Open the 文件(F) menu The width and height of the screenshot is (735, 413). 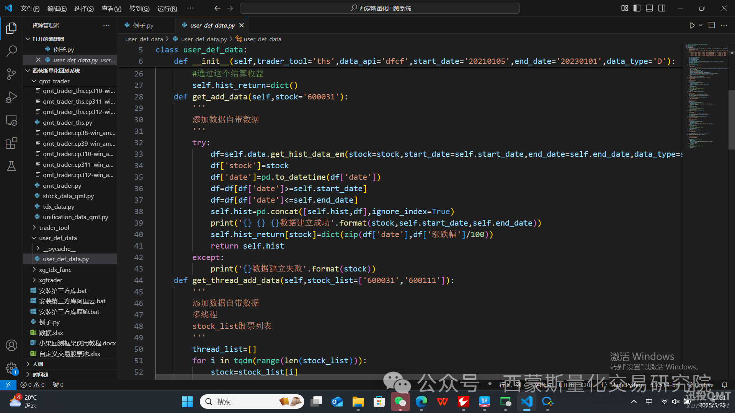30,8
